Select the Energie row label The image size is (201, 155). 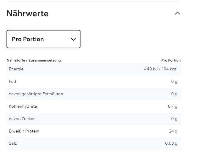16,69
